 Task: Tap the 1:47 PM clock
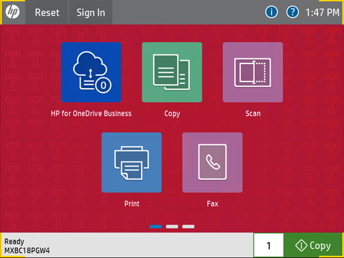point(322,13)
